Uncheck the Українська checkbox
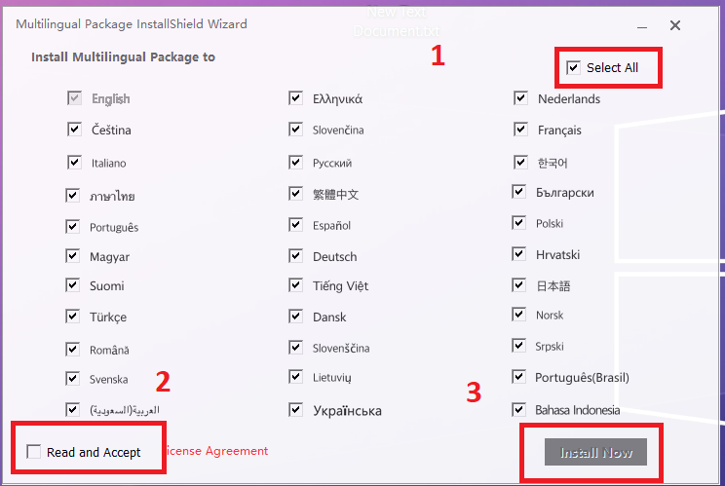Image resolution: width=725 pixels, height=486 pixels. (296, 410)
